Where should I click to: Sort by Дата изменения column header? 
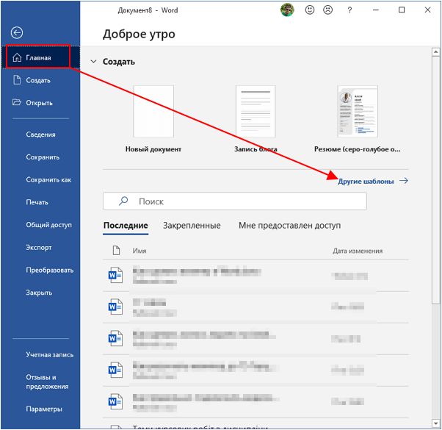coord(358,251)
